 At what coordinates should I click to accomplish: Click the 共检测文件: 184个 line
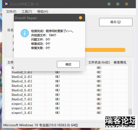[x=44, y=35]
